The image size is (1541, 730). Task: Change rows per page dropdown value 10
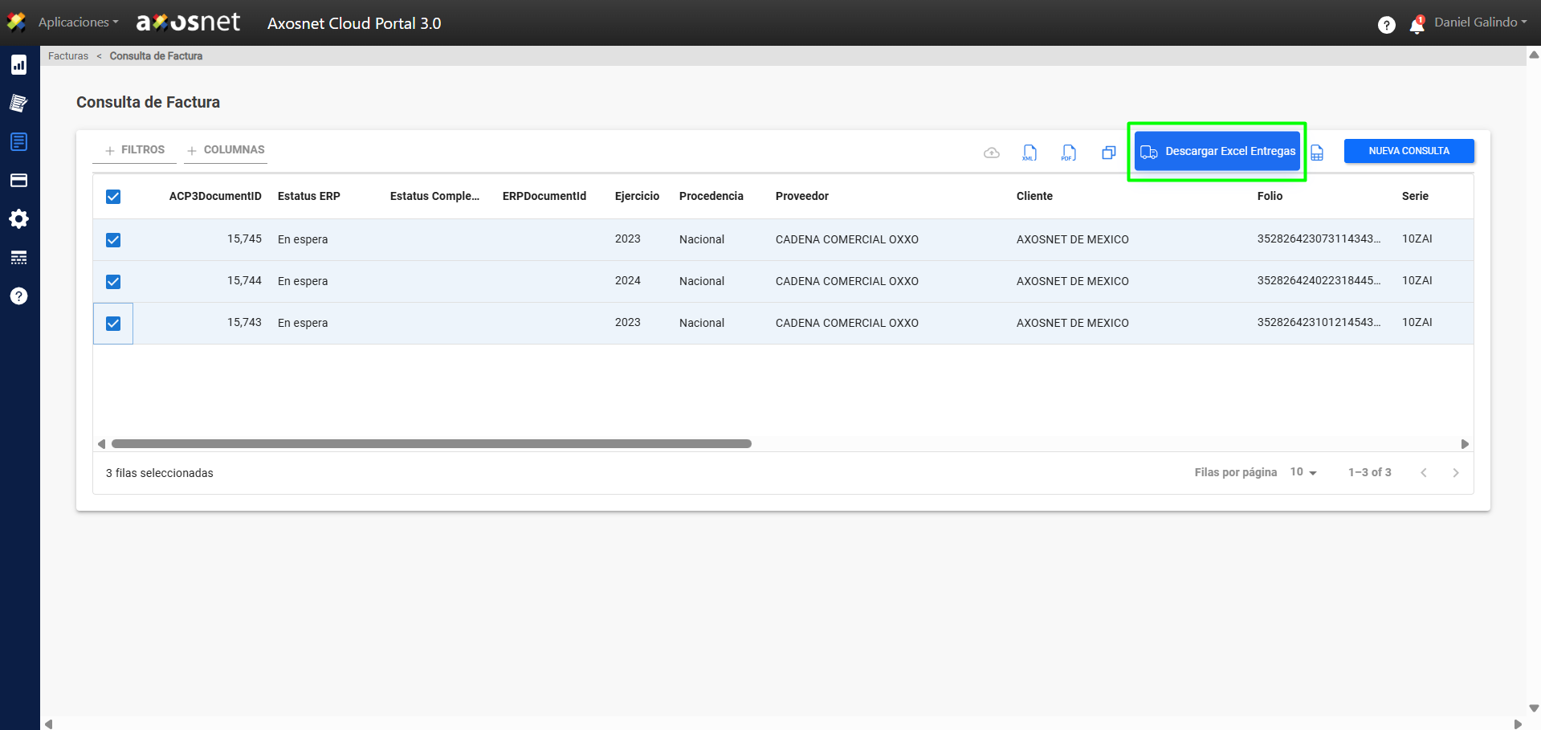coord(1303,472)
